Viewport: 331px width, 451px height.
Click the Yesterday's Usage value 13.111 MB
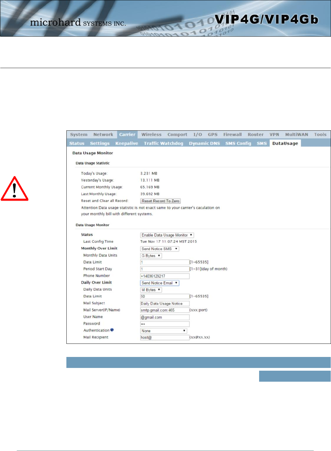[150, 180]
